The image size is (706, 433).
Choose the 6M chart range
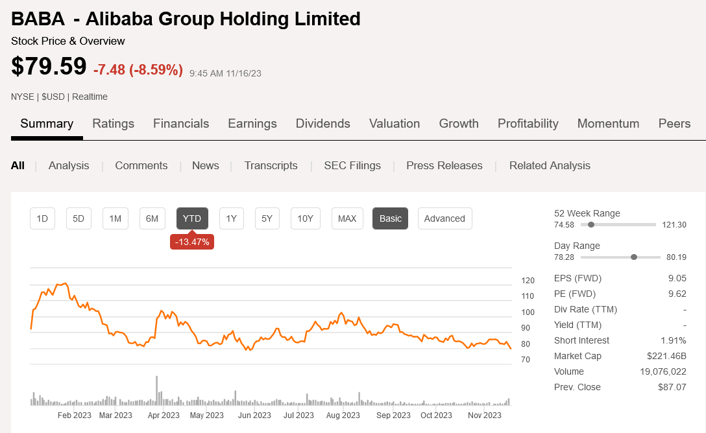[x=152, y=218]
